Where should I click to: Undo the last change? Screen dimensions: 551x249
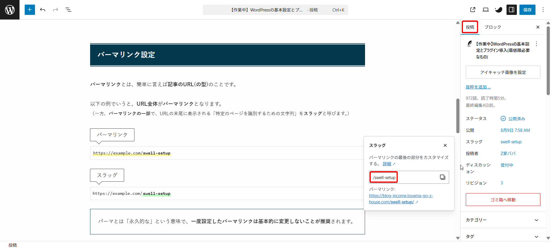pos(43,10)
